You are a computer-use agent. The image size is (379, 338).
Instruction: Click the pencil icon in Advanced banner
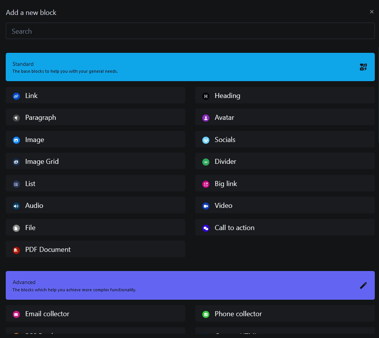coord(363,285)
